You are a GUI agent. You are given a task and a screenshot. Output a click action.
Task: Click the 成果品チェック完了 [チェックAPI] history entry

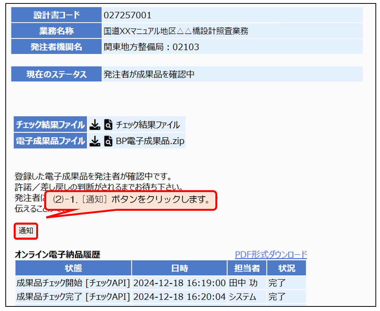pos(73,297)
